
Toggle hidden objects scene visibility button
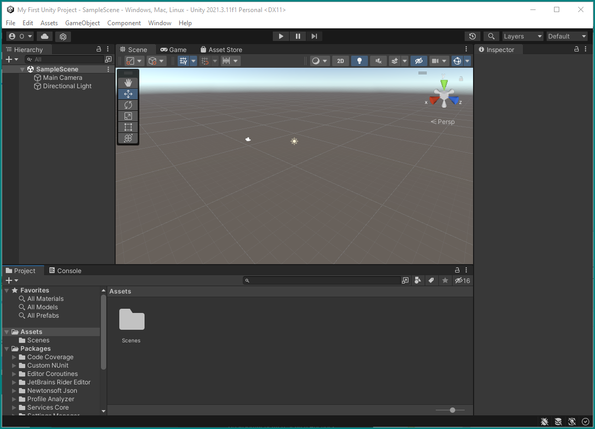click(419, 61)
